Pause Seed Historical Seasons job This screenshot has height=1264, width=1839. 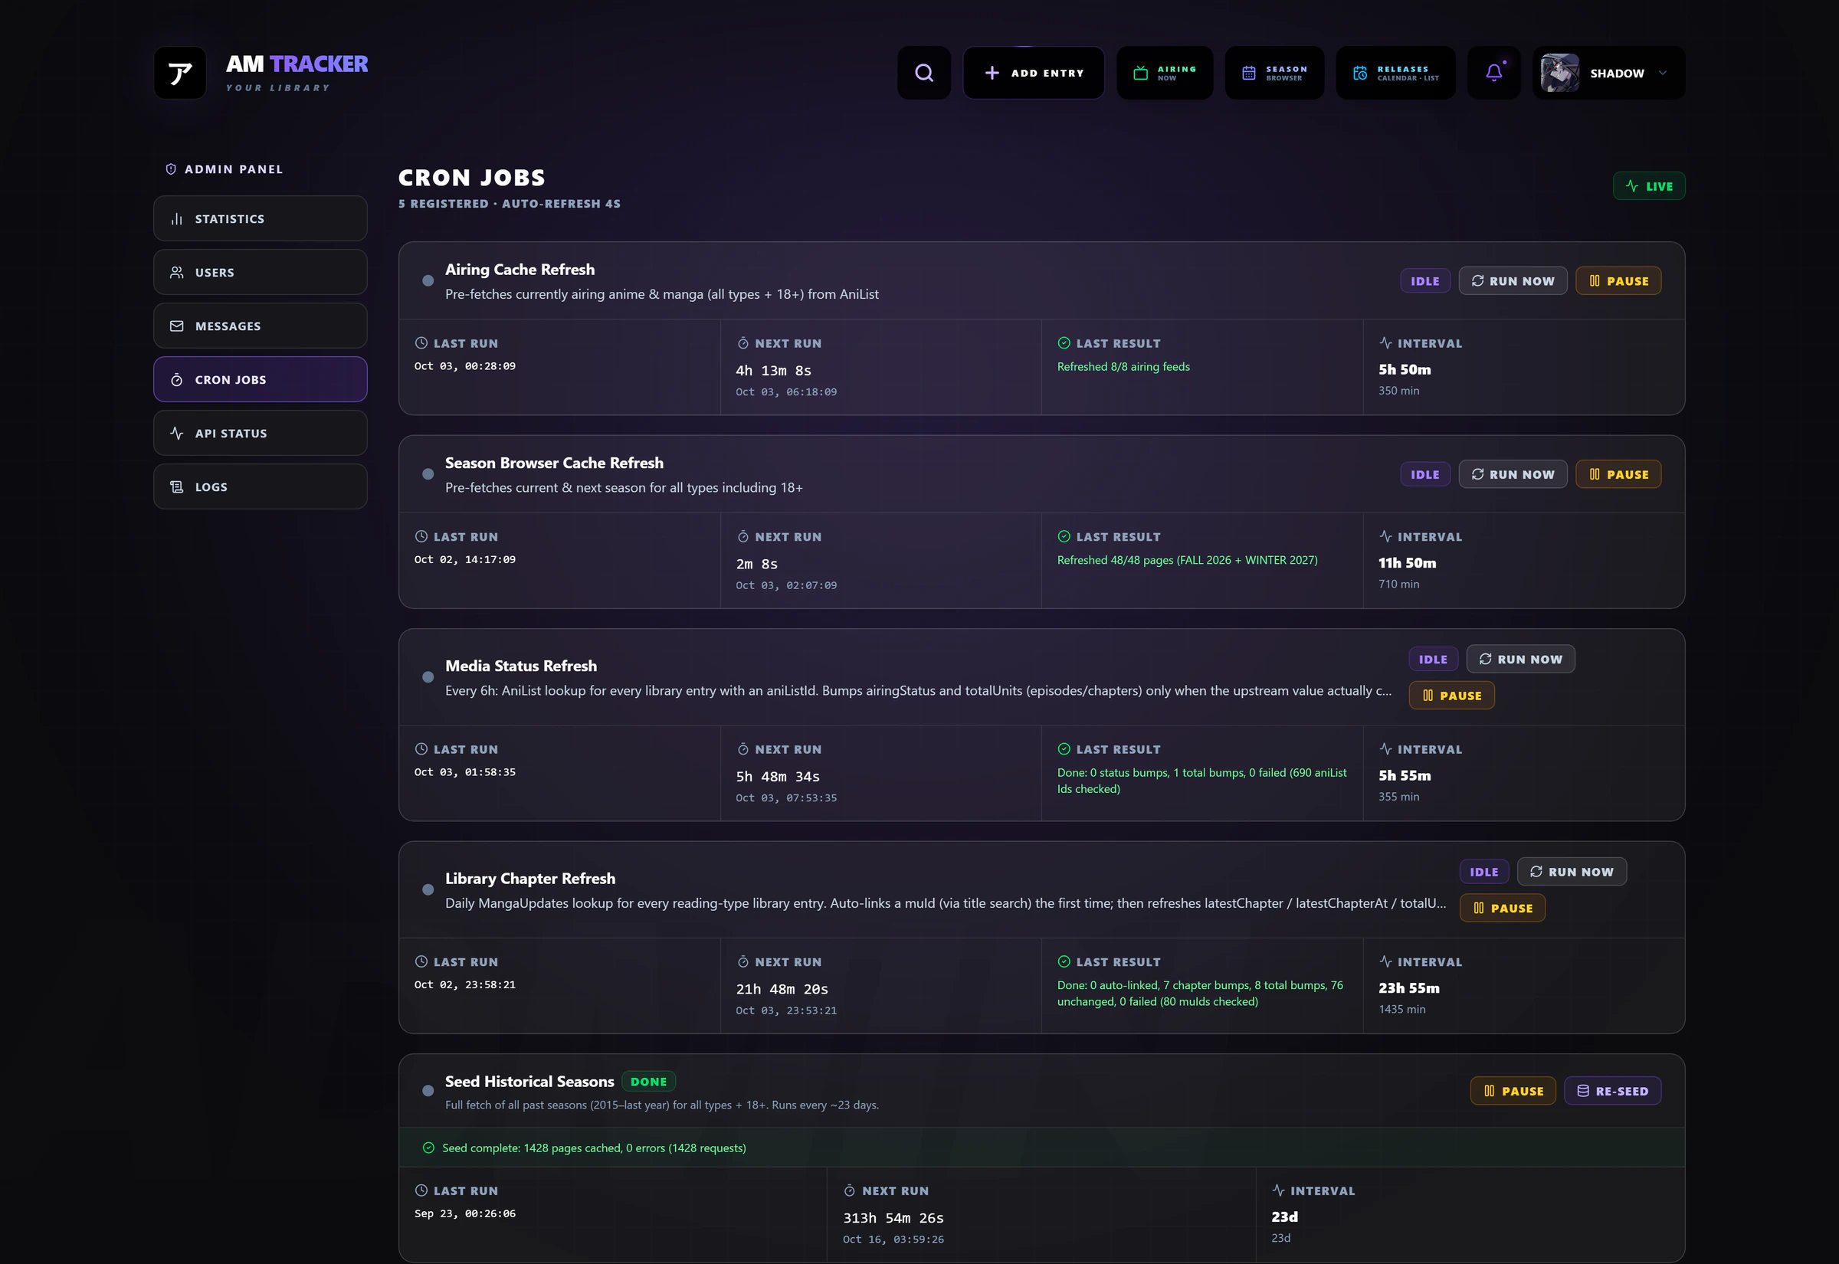coord(1513,1091)
